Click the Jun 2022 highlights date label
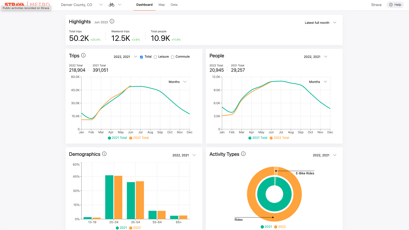This screenshot has width=409, height=230. point(101,22)
